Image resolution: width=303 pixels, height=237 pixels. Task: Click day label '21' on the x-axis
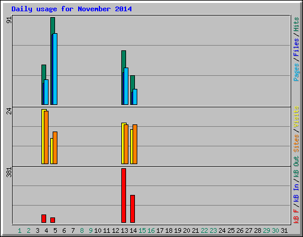point(195,230)
